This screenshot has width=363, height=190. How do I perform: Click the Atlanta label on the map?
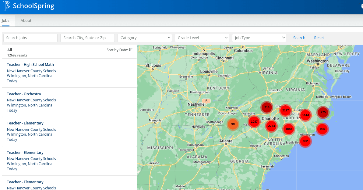[226, 141]
